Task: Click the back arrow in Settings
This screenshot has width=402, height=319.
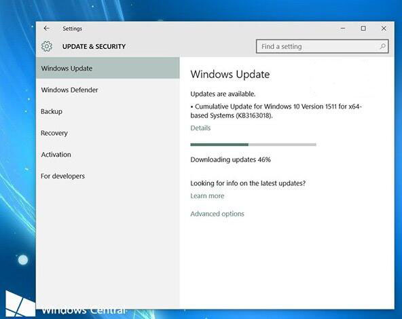Action: 46,29
